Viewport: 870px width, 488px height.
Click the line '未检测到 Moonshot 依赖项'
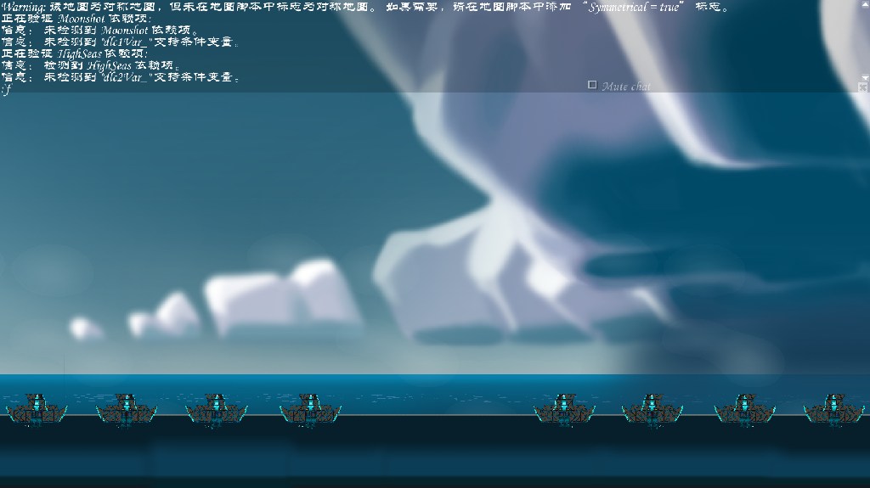click(100, 30)
